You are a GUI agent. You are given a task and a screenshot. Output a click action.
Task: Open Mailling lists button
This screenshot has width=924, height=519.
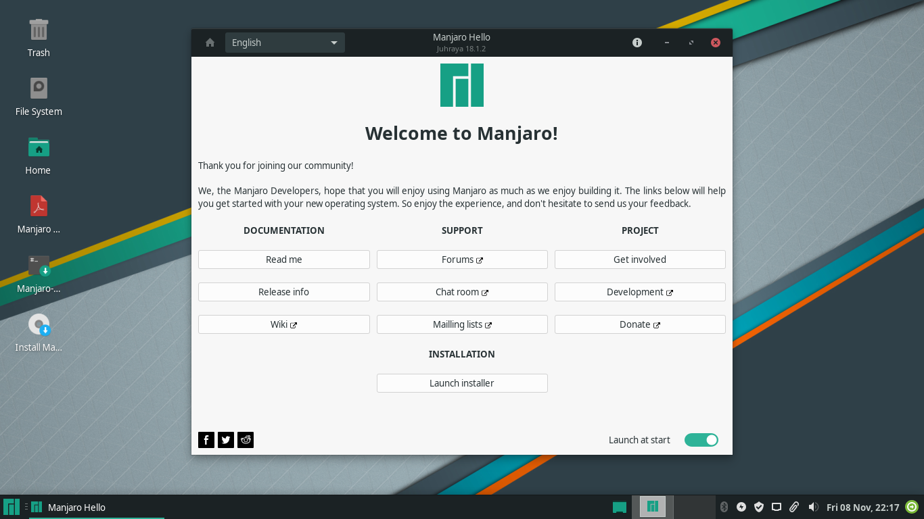pos(462,324)
